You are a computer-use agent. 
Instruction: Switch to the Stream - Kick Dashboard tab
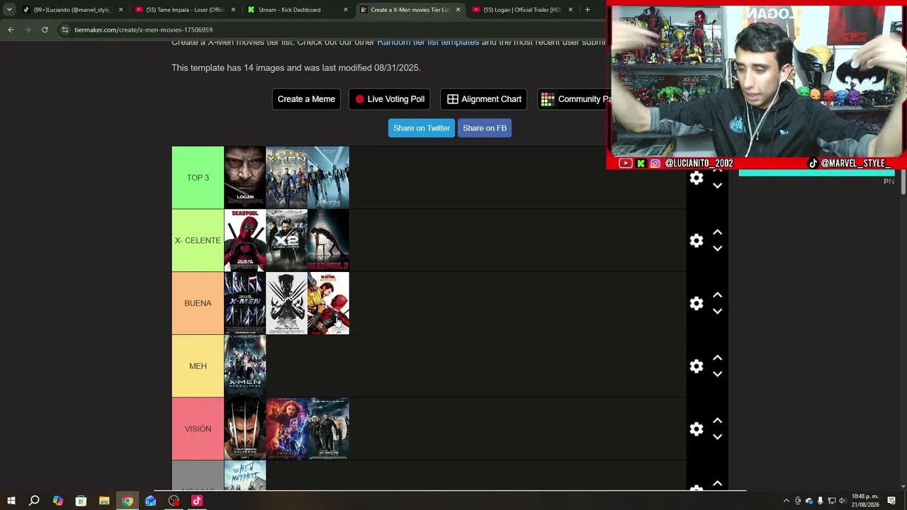(x=298, y=10)
